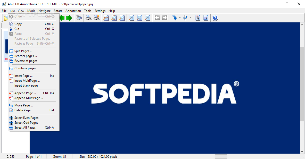Click the gray forward arrow button
This screenshot has height=159, width=305.
[165, 18]
